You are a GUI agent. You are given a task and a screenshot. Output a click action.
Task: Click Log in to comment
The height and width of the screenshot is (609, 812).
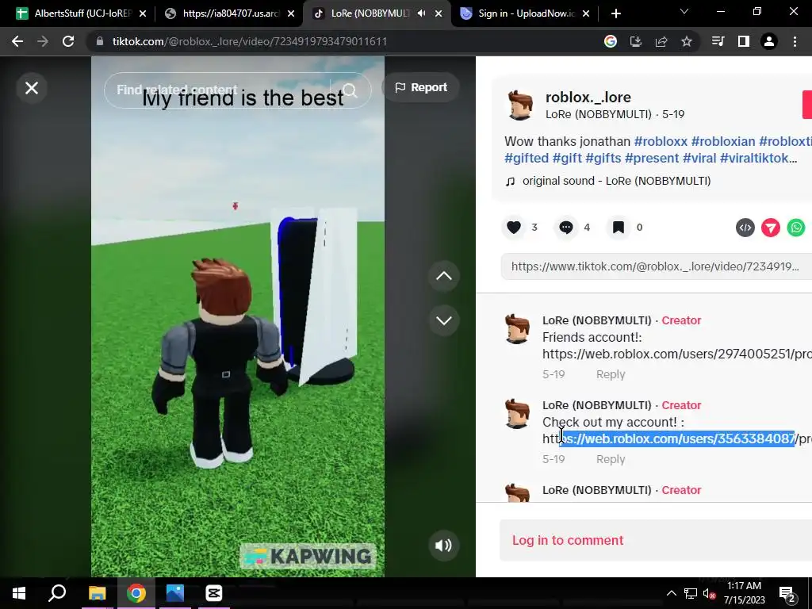pyautogui.click(x=568, y=540)
